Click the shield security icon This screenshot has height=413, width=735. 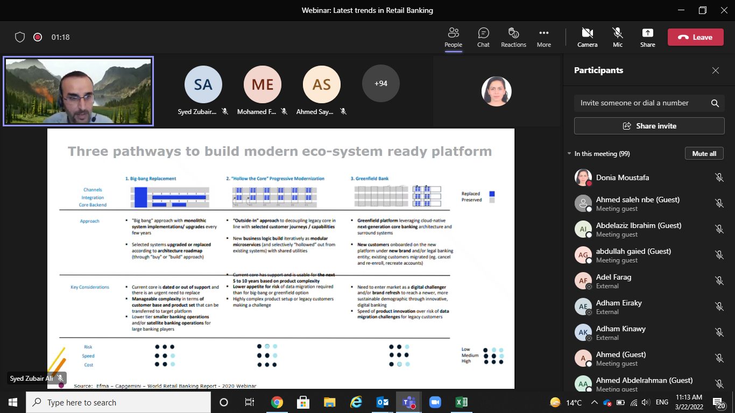20,37
